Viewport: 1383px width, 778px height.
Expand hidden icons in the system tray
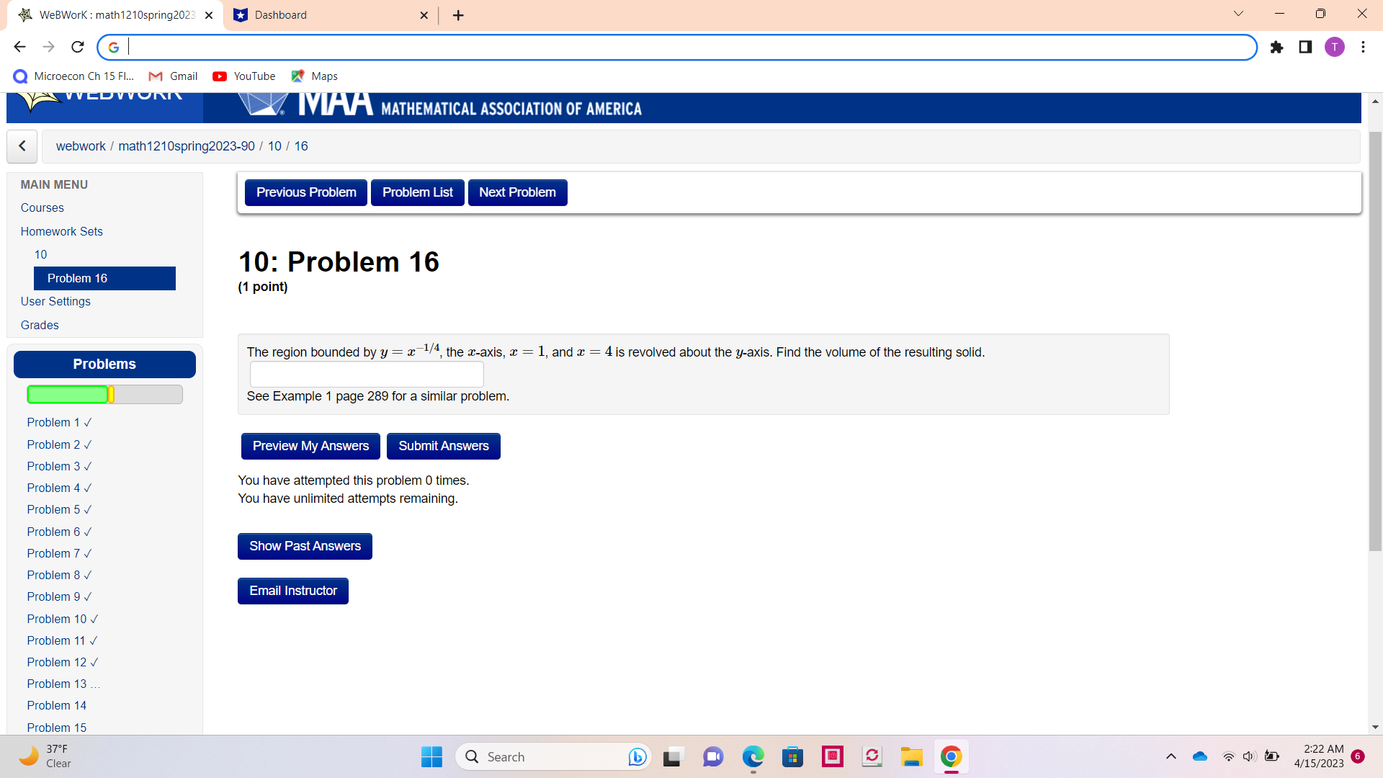click(1171, 756)
